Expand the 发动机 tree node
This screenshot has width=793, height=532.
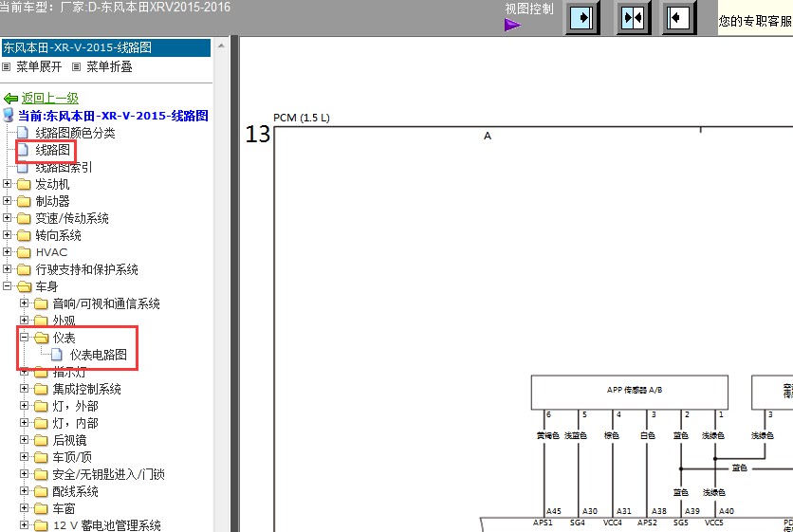click(x=7, y=184)
